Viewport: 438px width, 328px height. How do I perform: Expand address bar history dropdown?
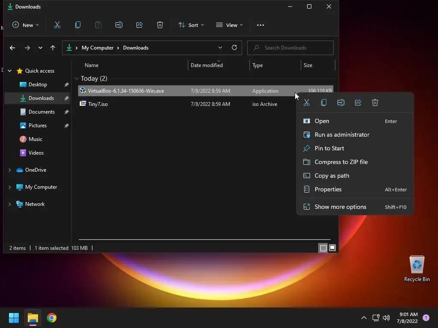click(220, 47)
